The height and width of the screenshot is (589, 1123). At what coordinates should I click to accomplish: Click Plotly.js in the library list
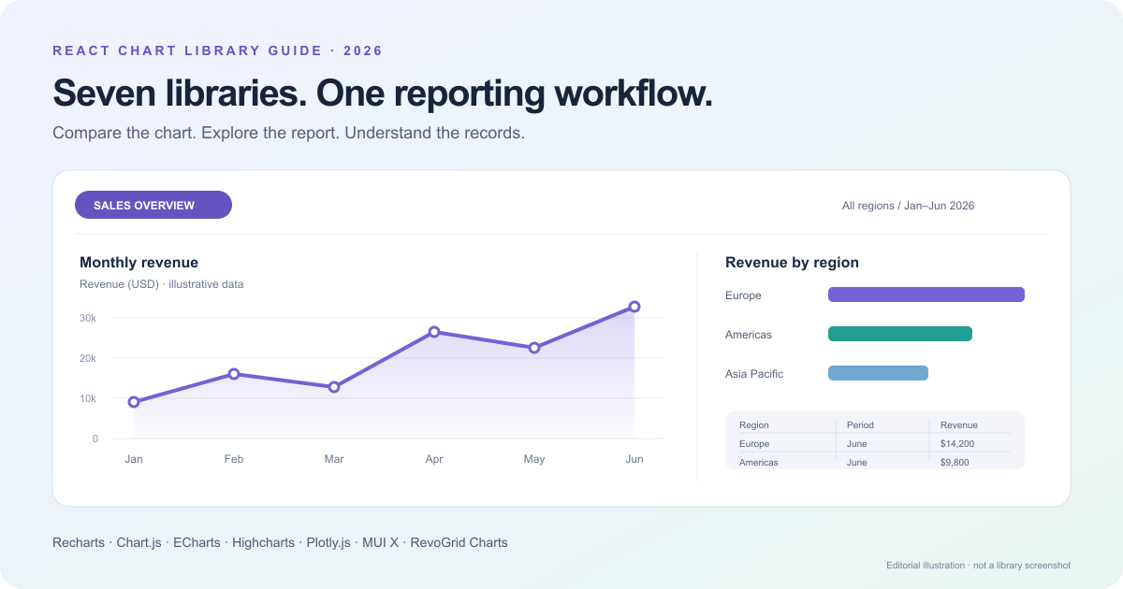coord(328,542)
